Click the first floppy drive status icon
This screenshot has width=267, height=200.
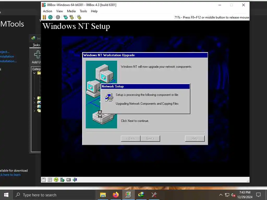44,180
